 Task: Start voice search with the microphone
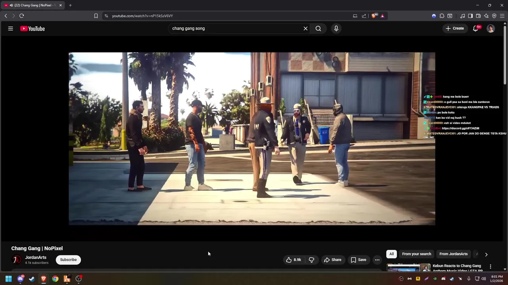pos(336,28)
